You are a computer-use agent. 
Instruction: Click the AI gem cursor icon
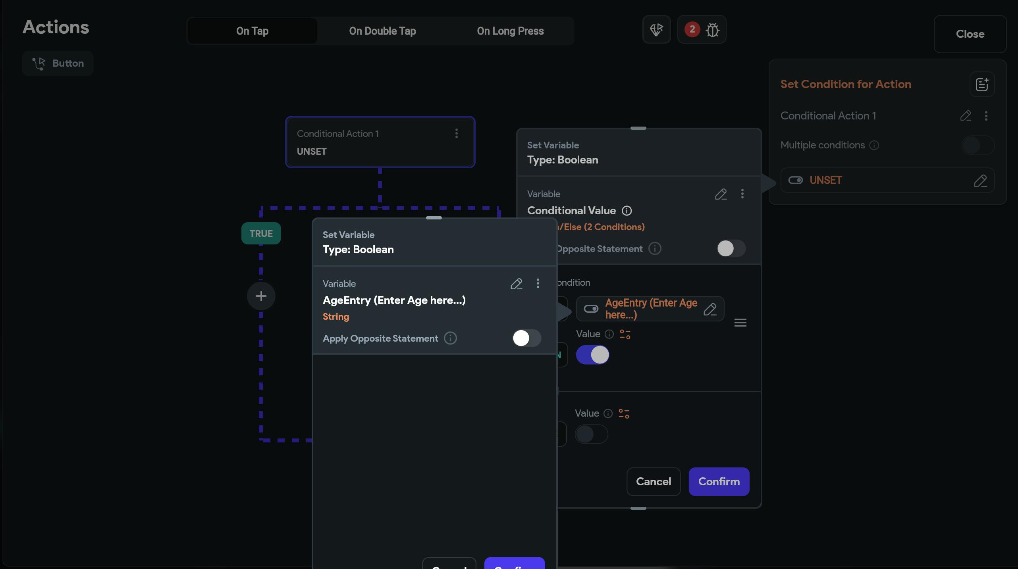click(x=656, y=30)
